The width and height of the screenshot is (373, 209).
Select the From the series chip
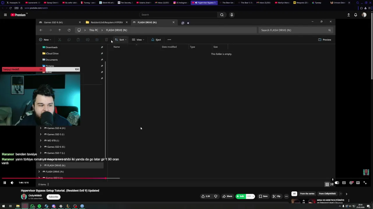(307, 194)
